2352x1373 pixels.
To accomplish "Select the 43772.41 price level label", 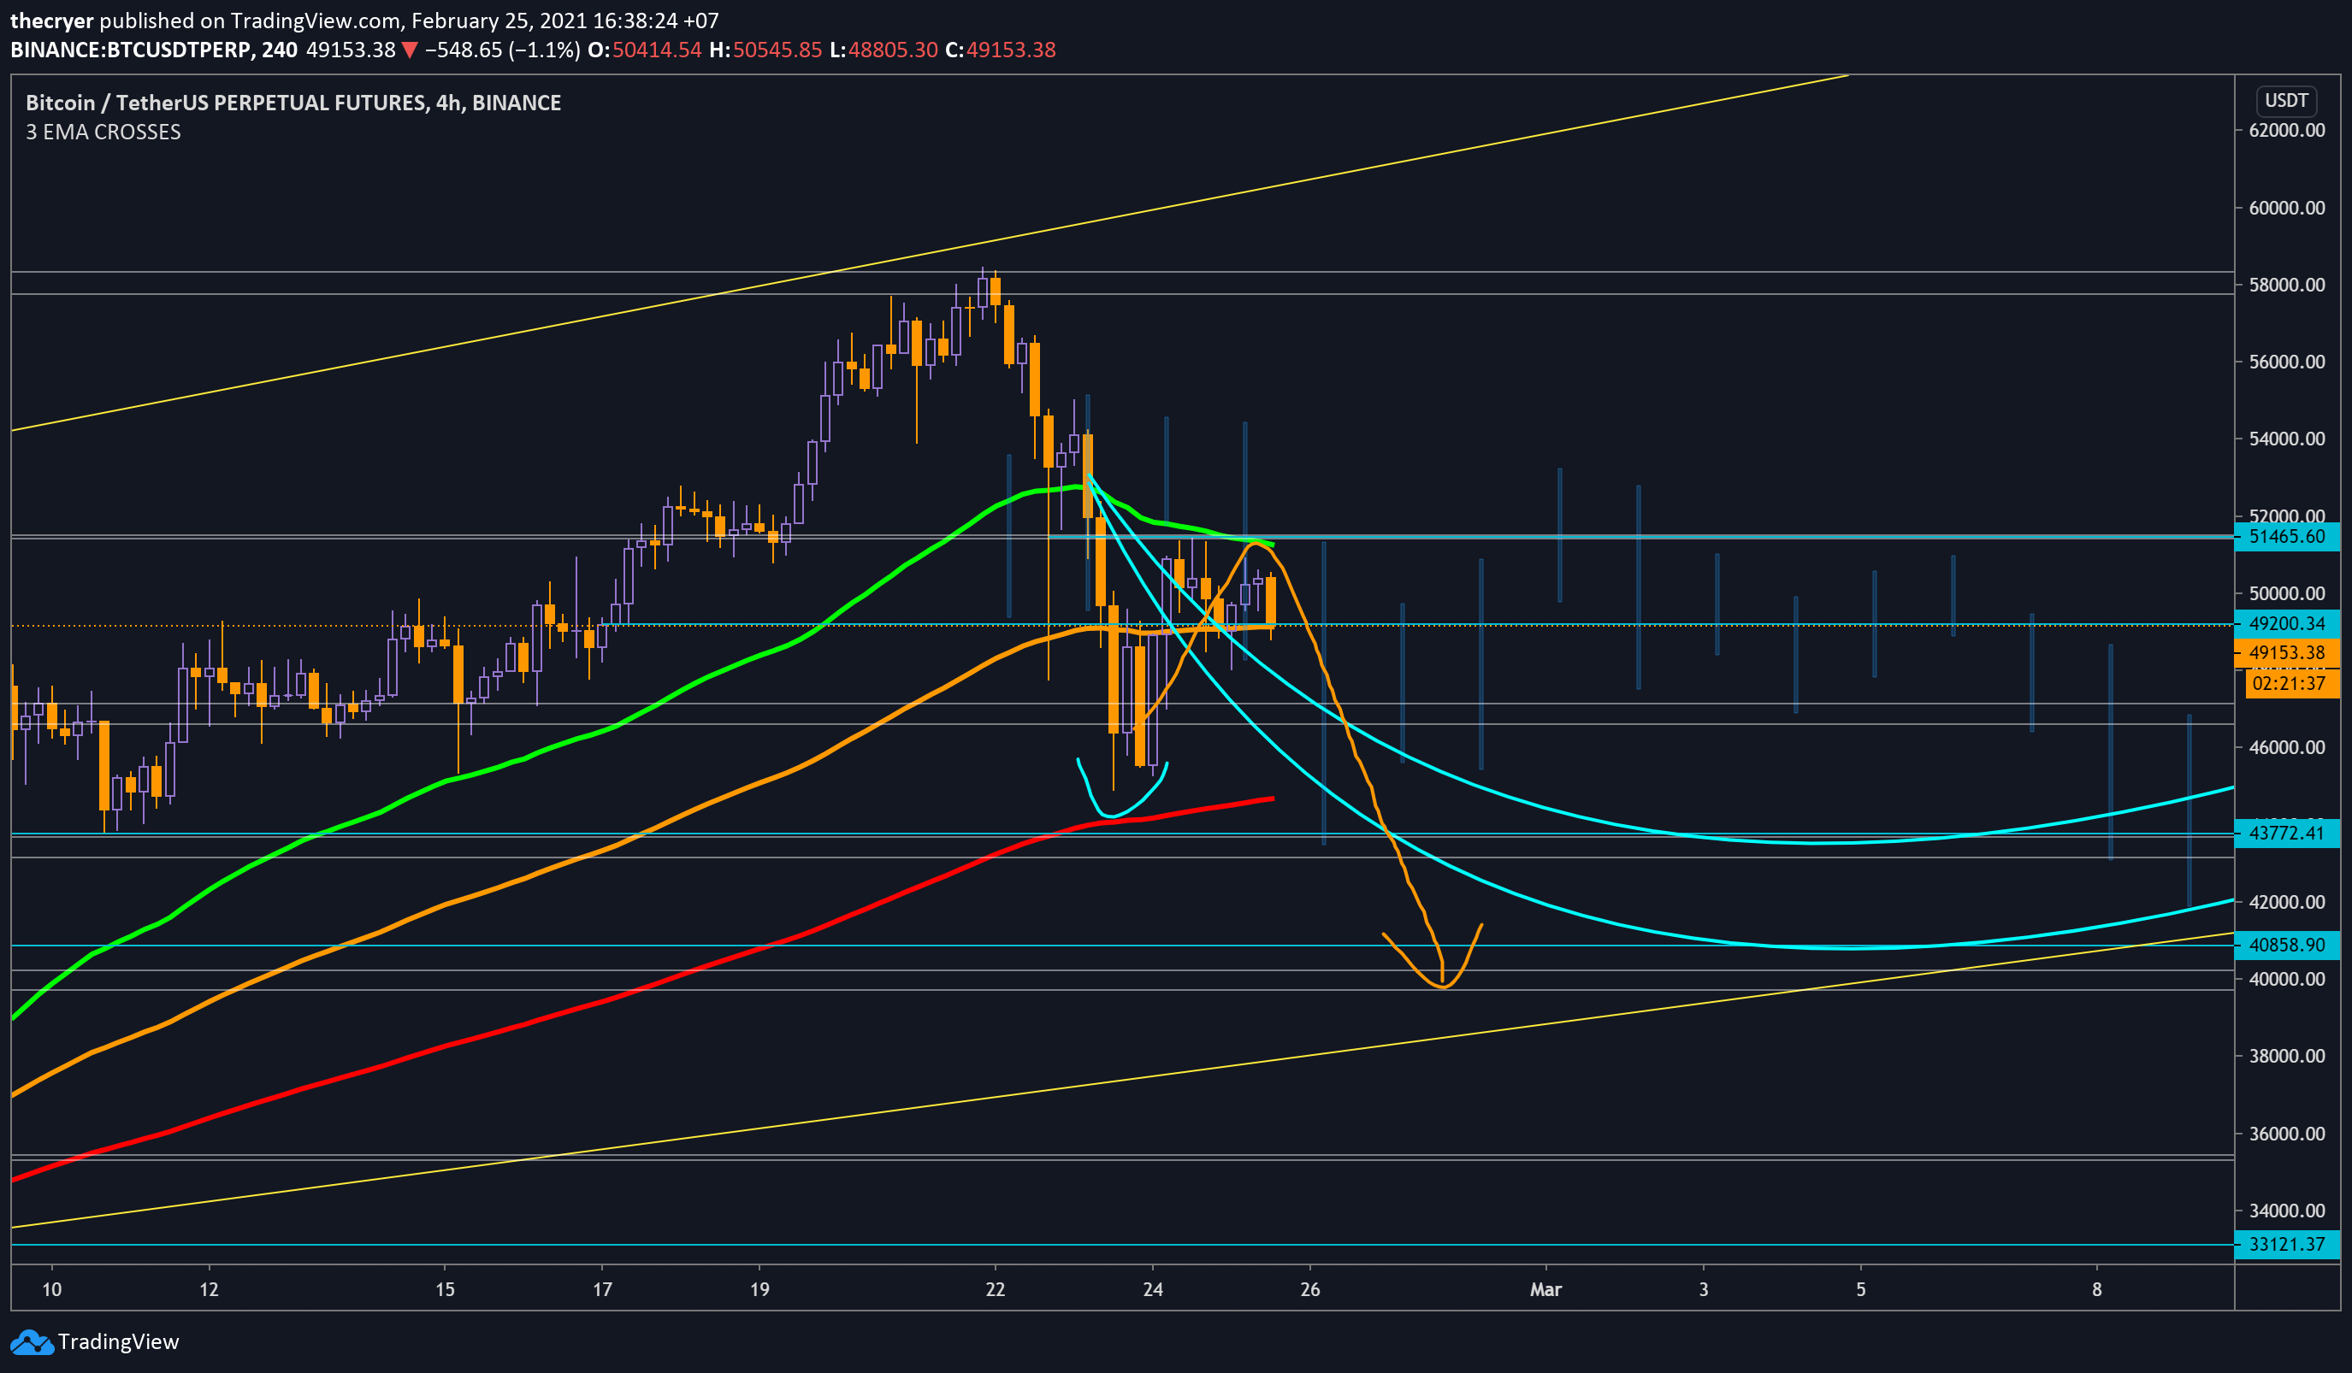I will 2287,833.
